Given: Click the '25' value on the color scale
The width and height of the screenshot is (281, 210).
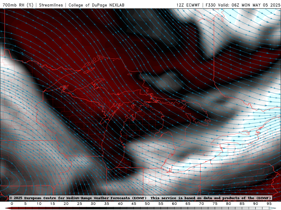Looking at the screenshot, I should (x=80, y=204).
